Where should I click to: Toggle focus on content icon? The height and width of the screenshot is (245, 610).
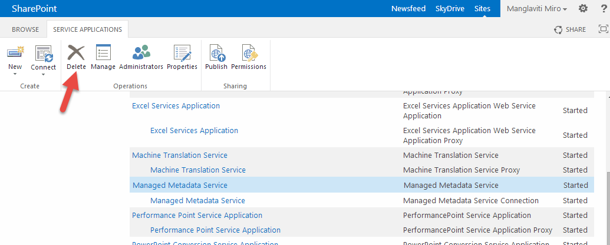[x=603, y=29]
